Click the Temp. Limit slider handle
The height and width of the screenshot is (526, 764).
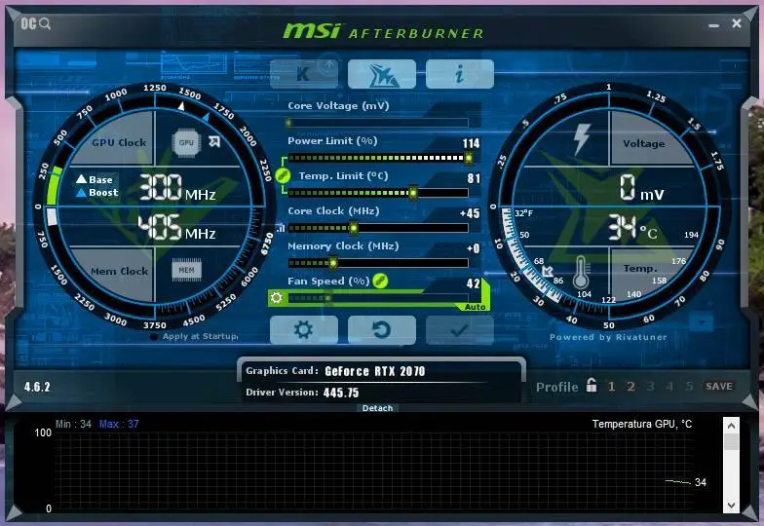click(x=413, y=193)
